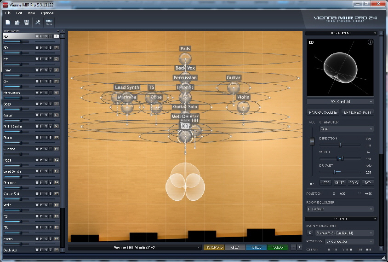Create a new project with the toolbar icon
Screen dimensions: 388x262
(8, 22)
